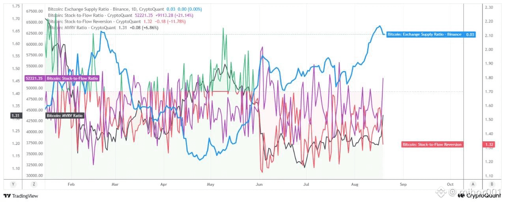The height and width of the screenshot is (202, 505).
Task: Toggle the B scale button
Action: coord(492,184)
